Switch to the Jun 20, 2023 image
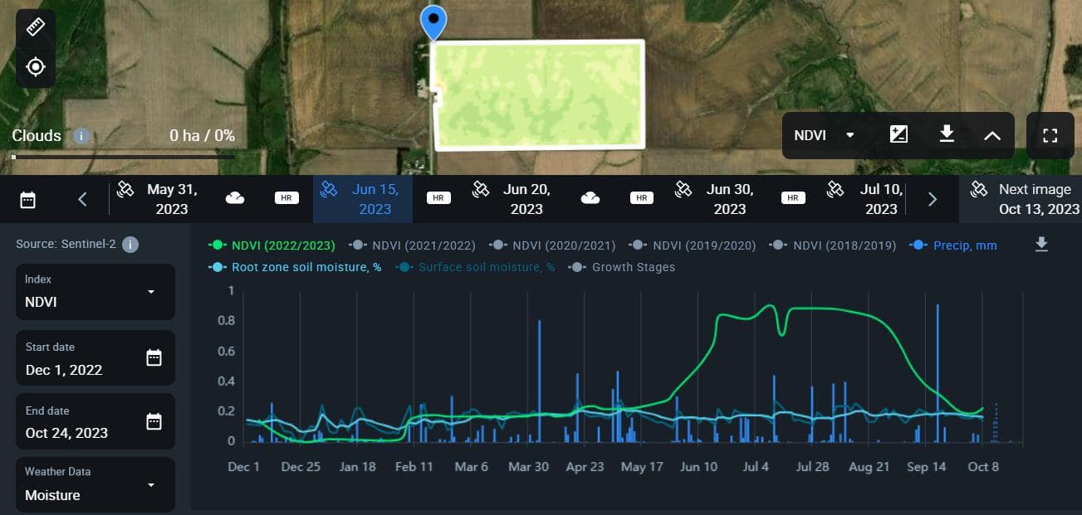 [x=515, y=199]
